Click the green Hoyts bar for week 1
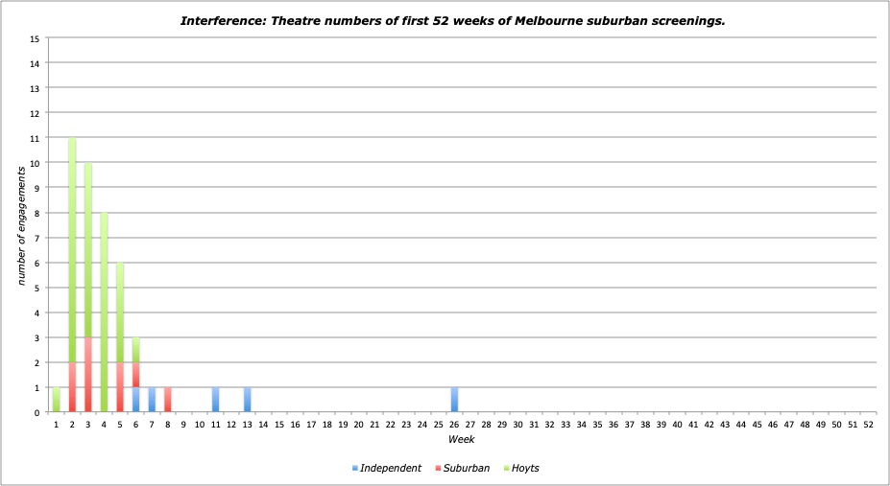Image resolution: width=890 pixels, height=486 pixels. (x=56, y=401)
